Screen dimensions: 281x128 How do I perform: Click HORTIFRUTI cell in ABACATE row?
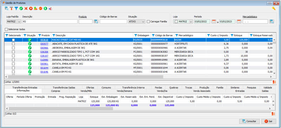(190, 44)
